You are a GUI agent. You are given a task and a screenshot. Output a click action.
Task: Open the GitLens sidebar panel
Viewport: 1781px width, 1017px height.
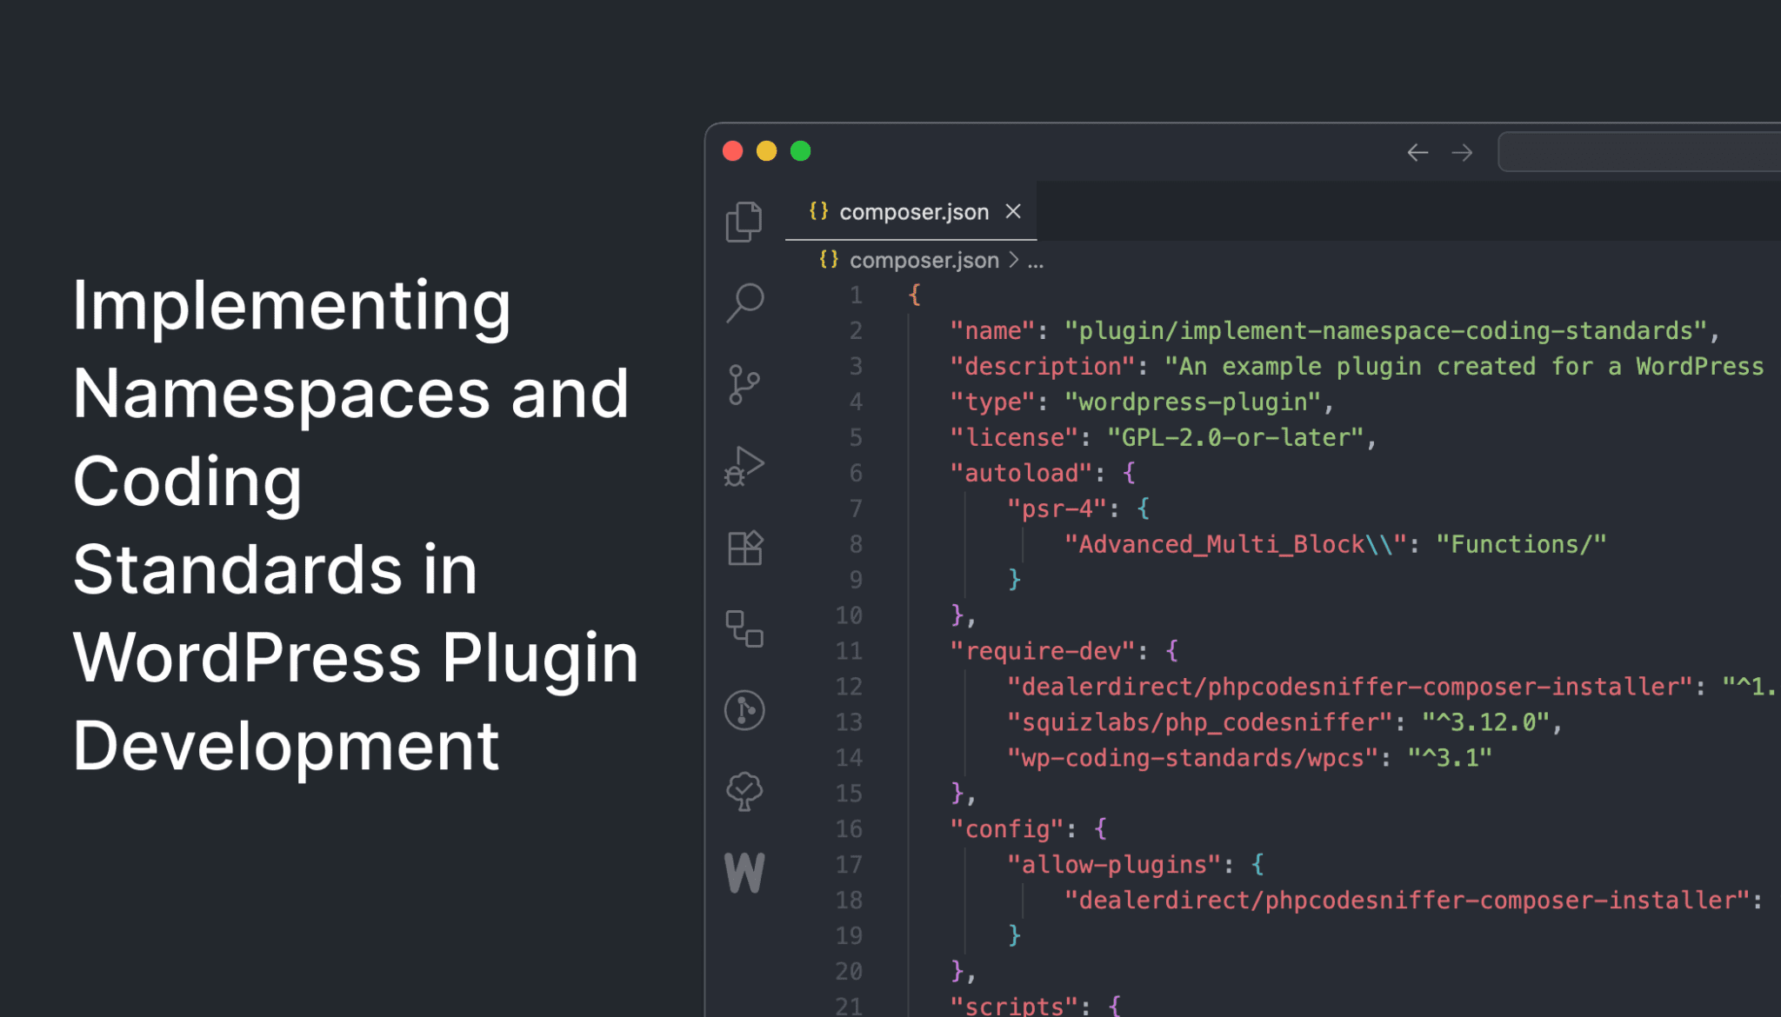tap(744, 710)
